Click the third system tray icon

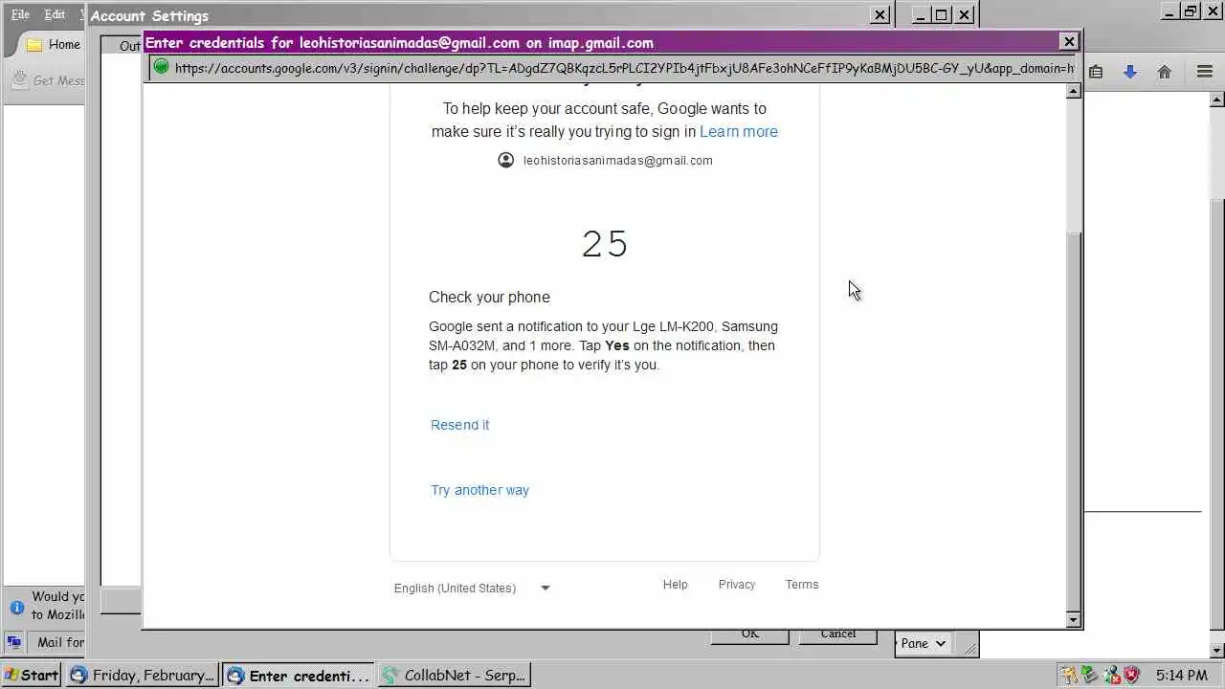pos(1110,675)
